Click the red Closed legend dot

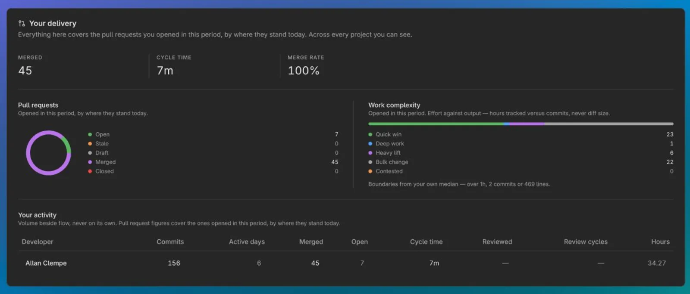pos(90,171)
